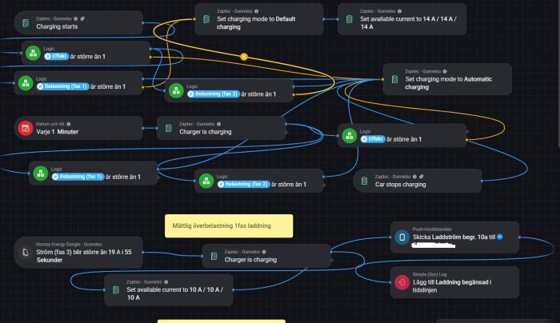Select the Set available current to 14 A card

[402, 19]
